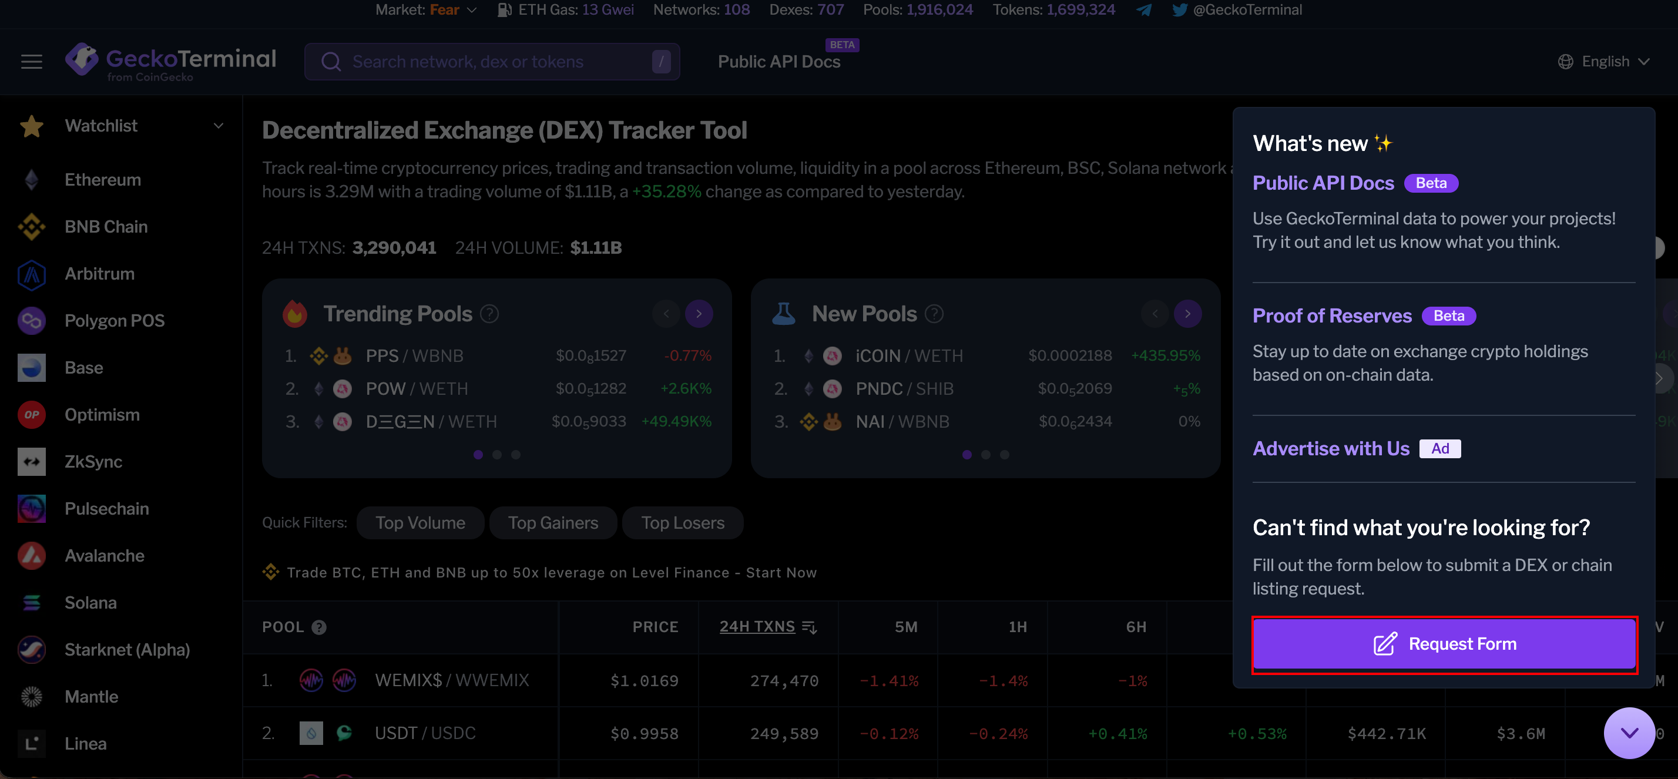Open the iCOIN / WETH new pool
Image resolution: width=1678 pixels, height=779 pixels.
[x=985, y=355]
